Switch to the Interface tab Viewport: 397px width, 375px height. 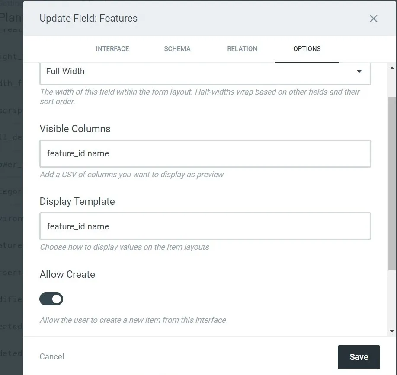112,49
